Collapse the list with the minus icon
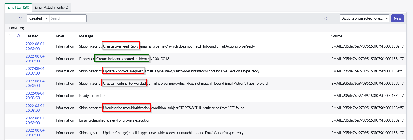Viewport: 413px width, 140px height. tap(334, 18)
